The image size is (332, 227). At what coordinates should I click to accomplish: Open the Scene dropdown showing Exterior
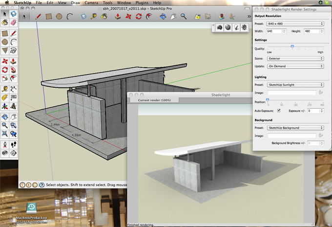(295, 58)
